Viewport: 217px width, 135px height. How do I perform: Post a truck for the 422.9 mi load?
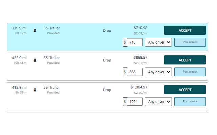[x=190, y=72]
